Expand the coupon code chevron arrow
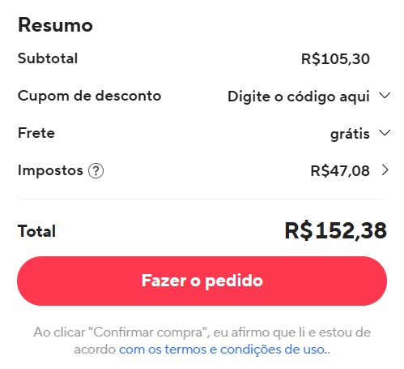Screen dimensions: 404x369 [385, 96]
